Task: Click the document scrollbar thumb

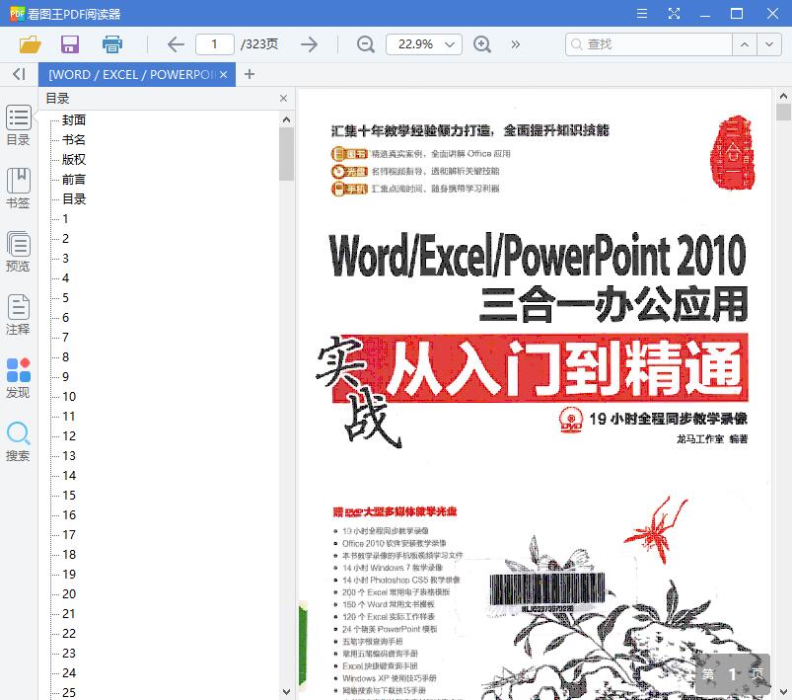Action: (783, 112)
